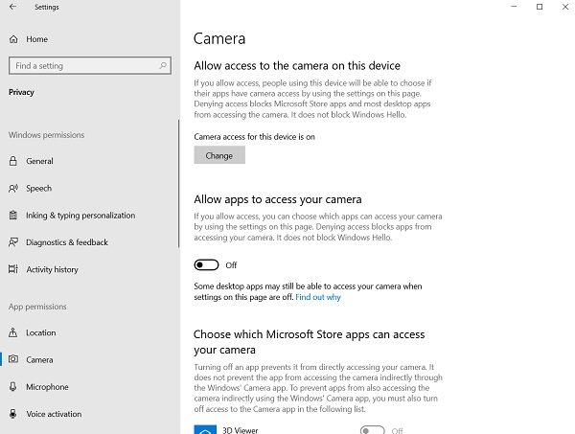575x434 pixels.
Task: Follow the Find out why link
Action: click(x=318, y=298)
